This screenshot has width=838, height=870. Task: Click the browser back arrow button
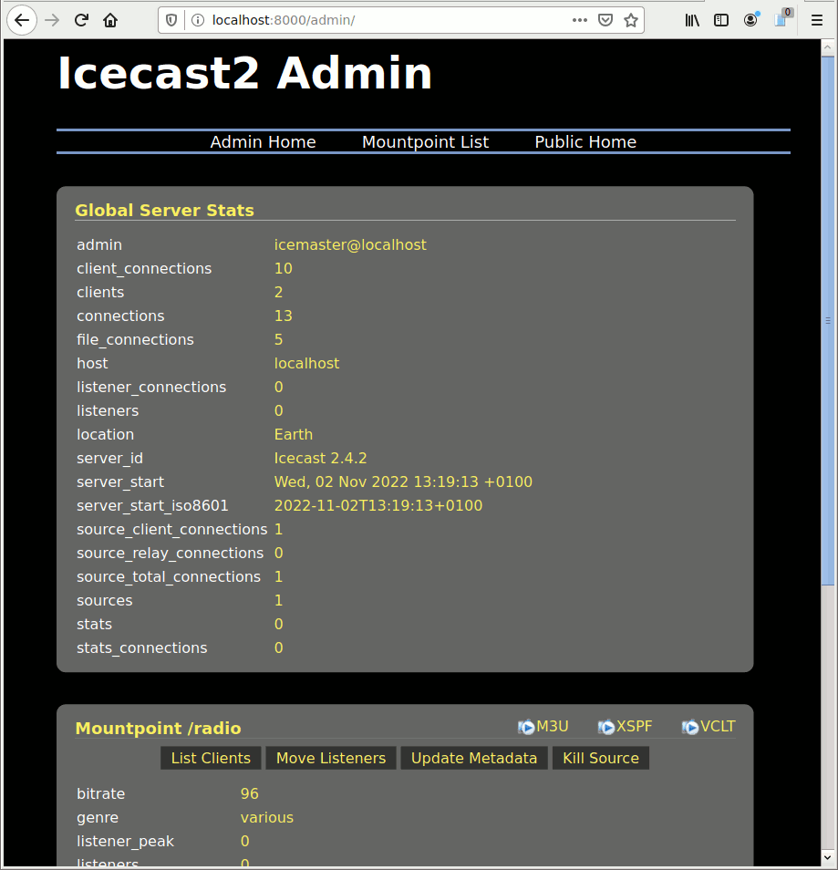[x=22, y=20]
